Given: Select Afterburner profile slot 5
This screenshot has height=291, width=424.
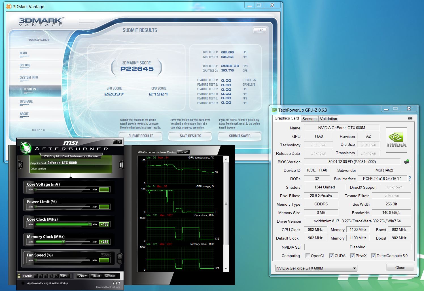Looking at the screenshot, I should (x=57, y=276).
